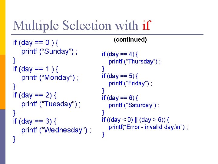The image size is (218, 164).
Task: Click the "(day < 0) || (day > 6)" condition
Action: 135,120
